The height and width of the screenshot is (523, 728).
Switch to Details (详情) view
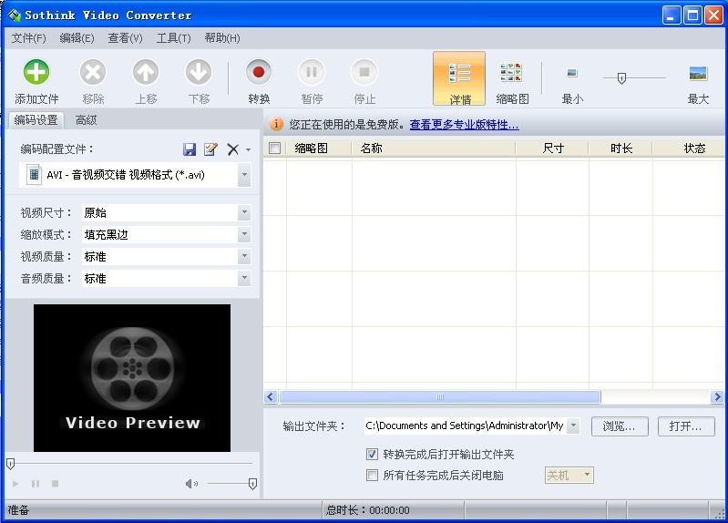point(459,79)
